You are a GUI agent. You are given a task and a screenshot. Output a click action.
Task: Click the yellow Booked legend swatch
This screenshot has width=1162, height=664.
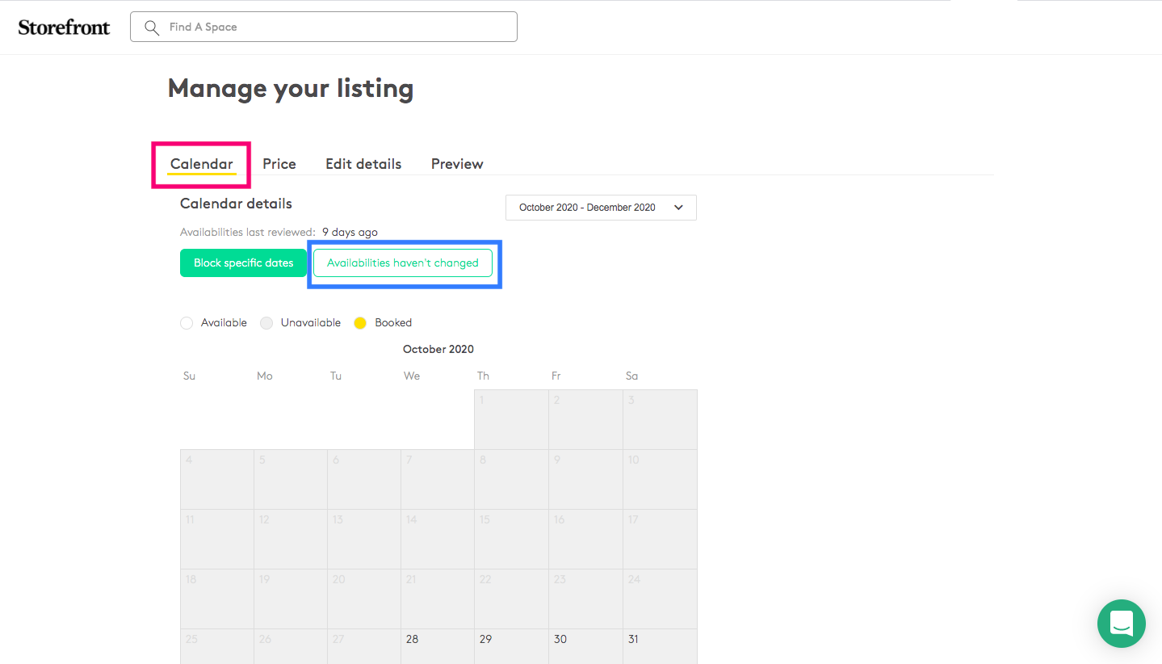(360, 323)
